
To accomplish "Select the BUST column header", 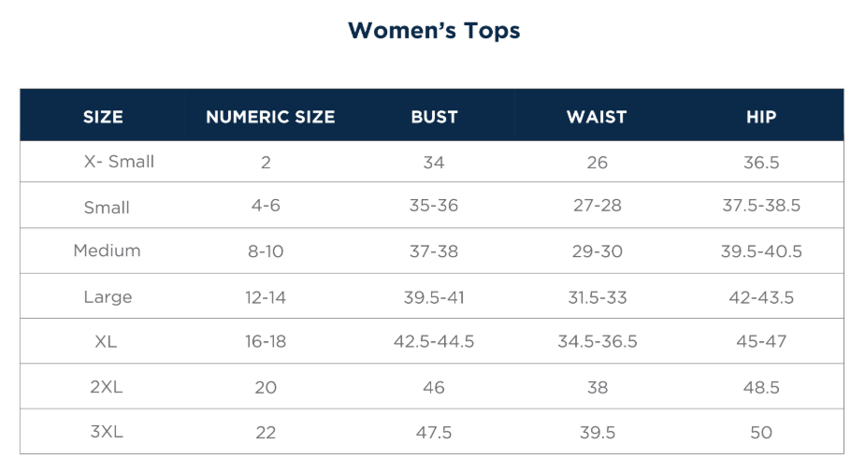I will (434, 117).
